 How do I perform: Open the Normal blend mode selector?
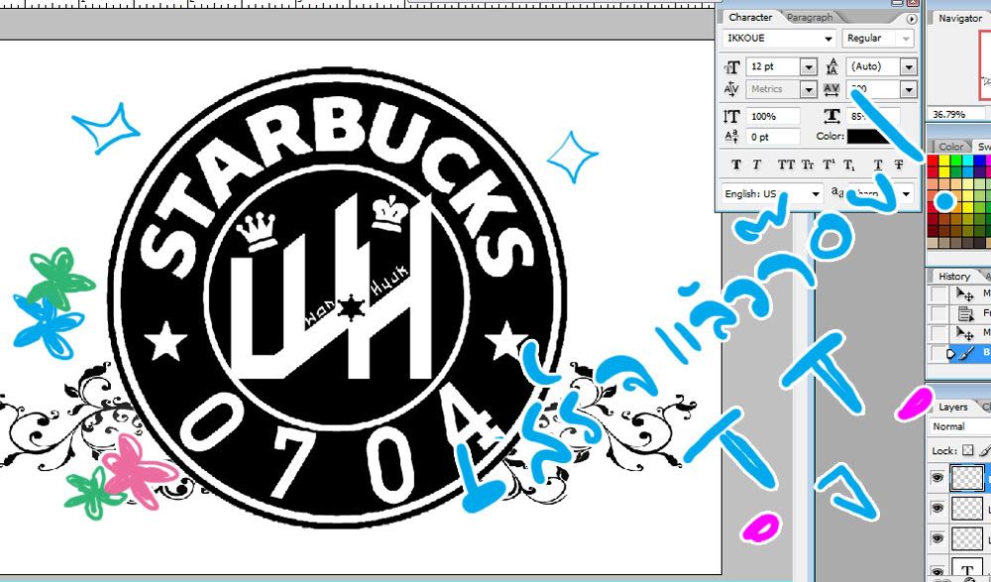[x=959, y=426]
